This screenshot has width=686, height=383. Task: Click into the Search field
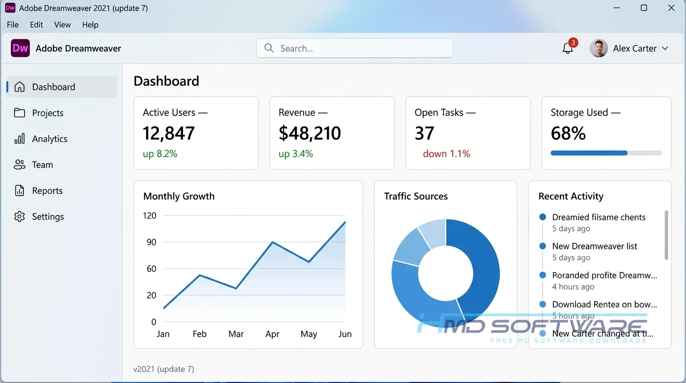coord(355,48)
